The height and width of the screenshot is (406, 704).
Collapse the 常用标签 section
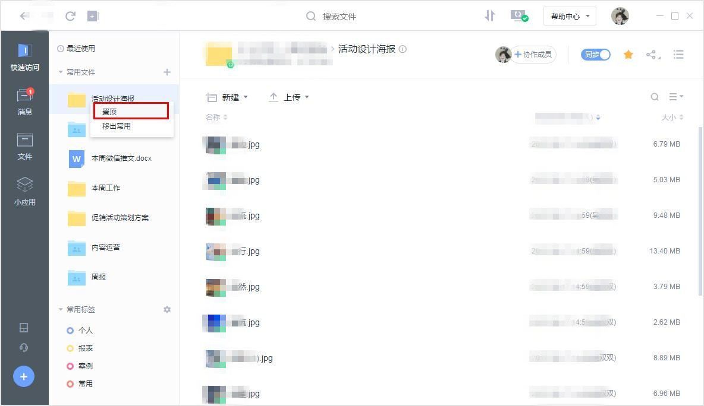(x=61, y=310)
